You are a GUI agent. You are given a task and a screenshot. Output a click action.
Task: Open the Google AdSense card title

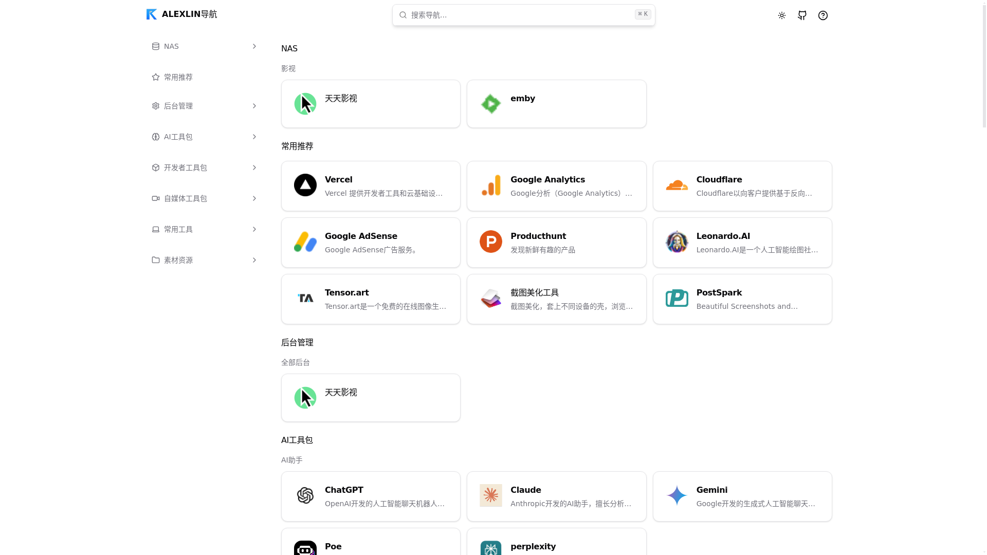(361, 236)
